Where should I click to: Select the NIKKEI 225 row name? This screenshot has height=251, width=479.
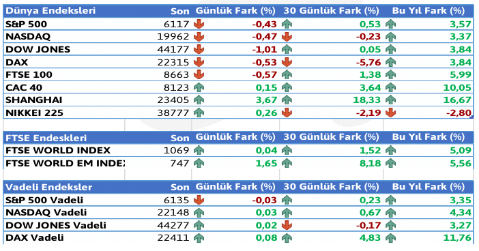click(34, 113)
